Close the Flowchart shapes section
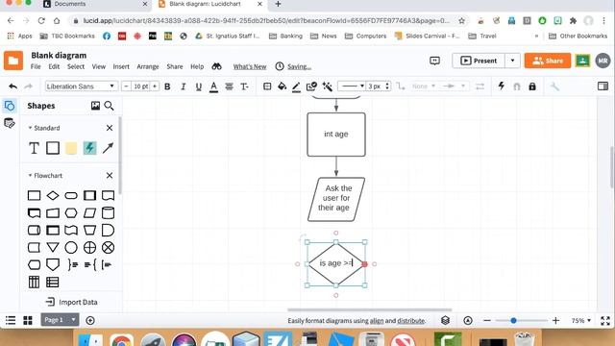Screen dimensions: 615x346 tap(110, 175)
